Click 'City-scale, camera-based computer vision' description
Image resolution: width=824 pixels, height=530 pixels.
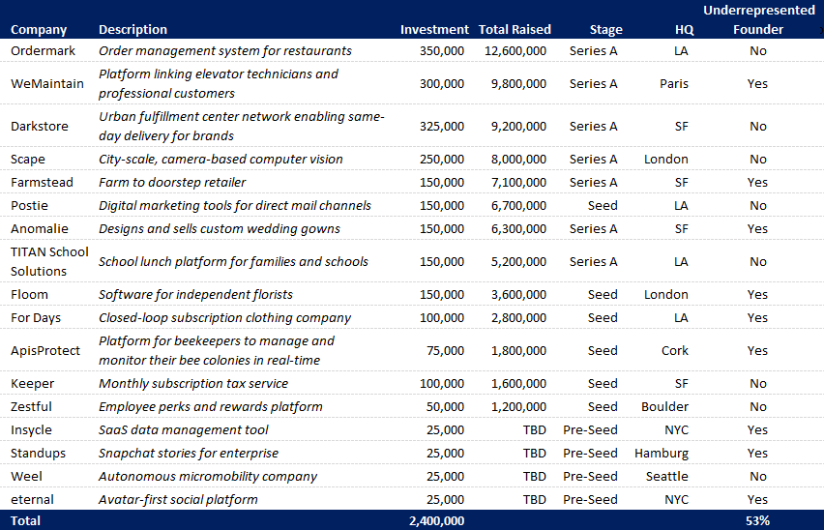click(x=221, y=160)
